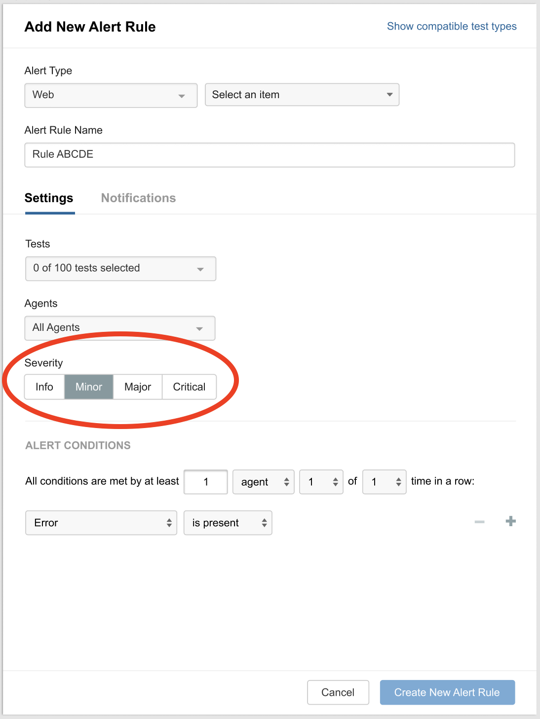Select Minor severity level
Screen dimensions: 540x719
click(89, 387)
